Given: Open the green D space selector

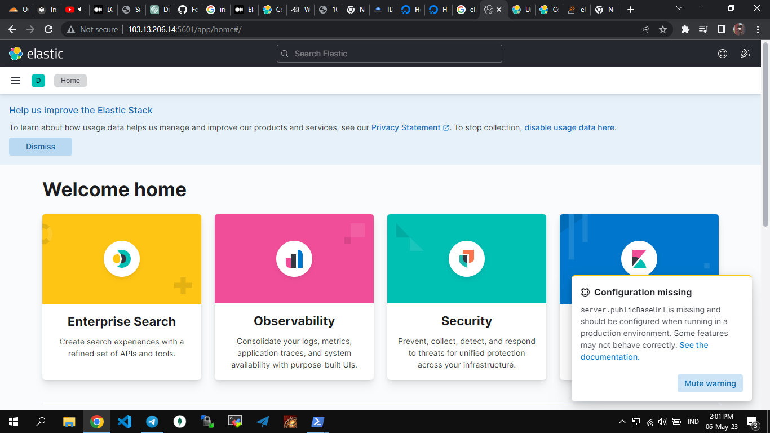Looking at the screenshot, I should coord(38,81).
